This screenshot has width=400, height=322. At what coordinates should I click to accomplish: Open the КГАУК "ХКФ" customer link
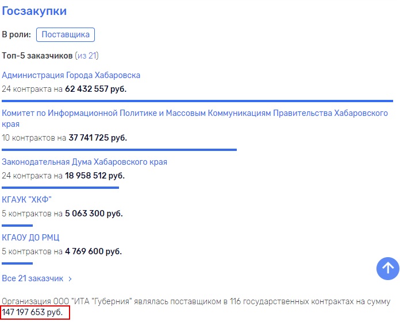[26, 200]
